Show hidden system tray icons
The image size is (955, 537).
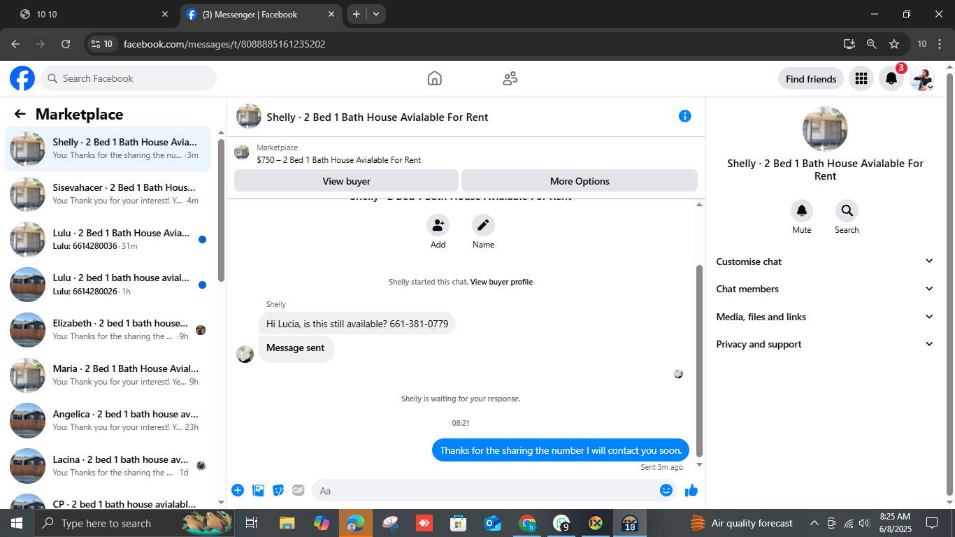point(814,523)
